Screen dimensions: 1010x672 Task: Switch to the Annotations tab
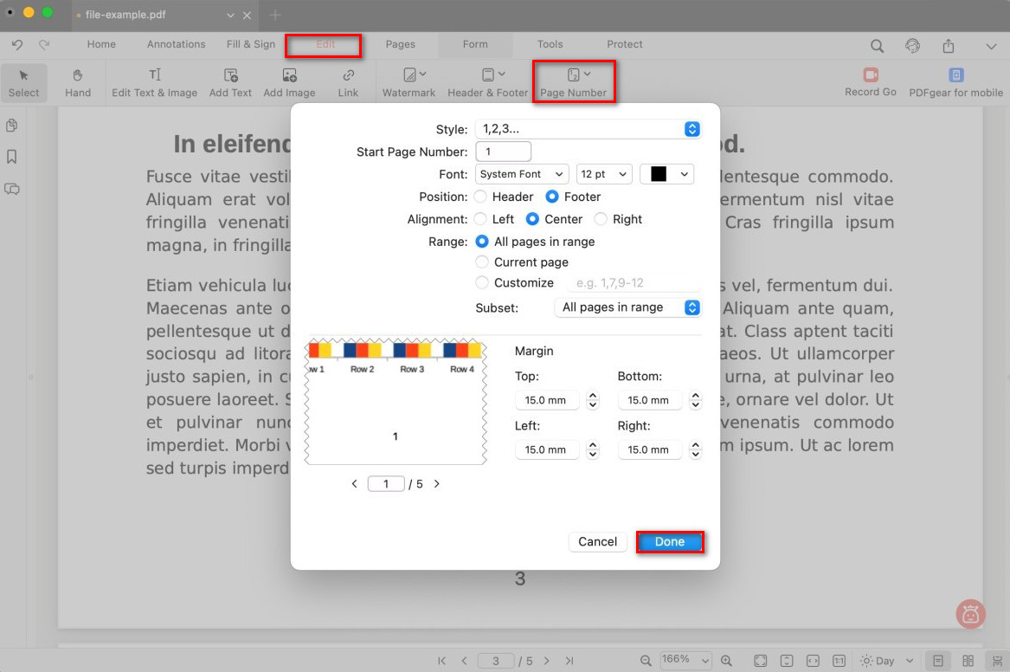(176, 44)
